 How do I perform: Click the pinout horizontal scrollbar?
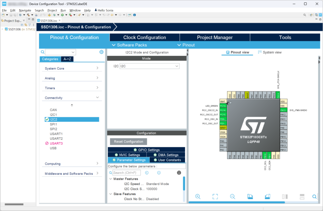(237, 202)
